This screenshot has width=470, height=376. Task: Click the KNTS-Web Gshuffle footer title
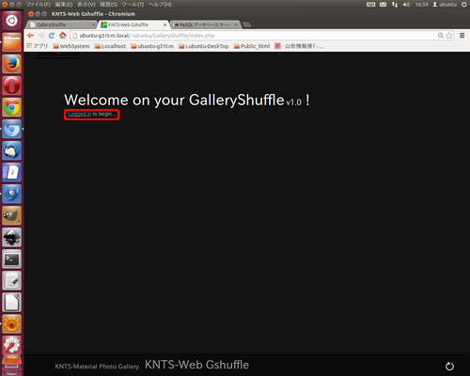click(196, 365)
